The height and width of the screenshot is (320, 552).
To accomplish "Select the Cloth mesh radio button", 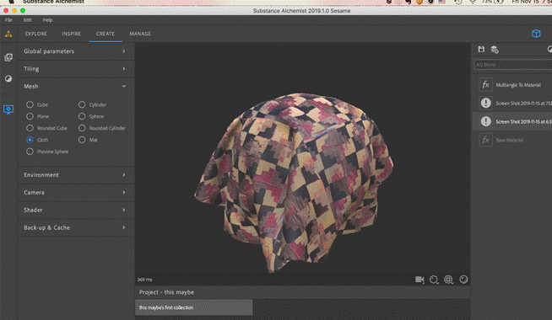I will click(x=30, y=140).
